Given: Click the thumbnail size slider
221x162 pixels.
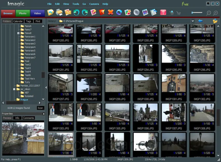Looking at the screenshot, I should click(x=197, y=13).
